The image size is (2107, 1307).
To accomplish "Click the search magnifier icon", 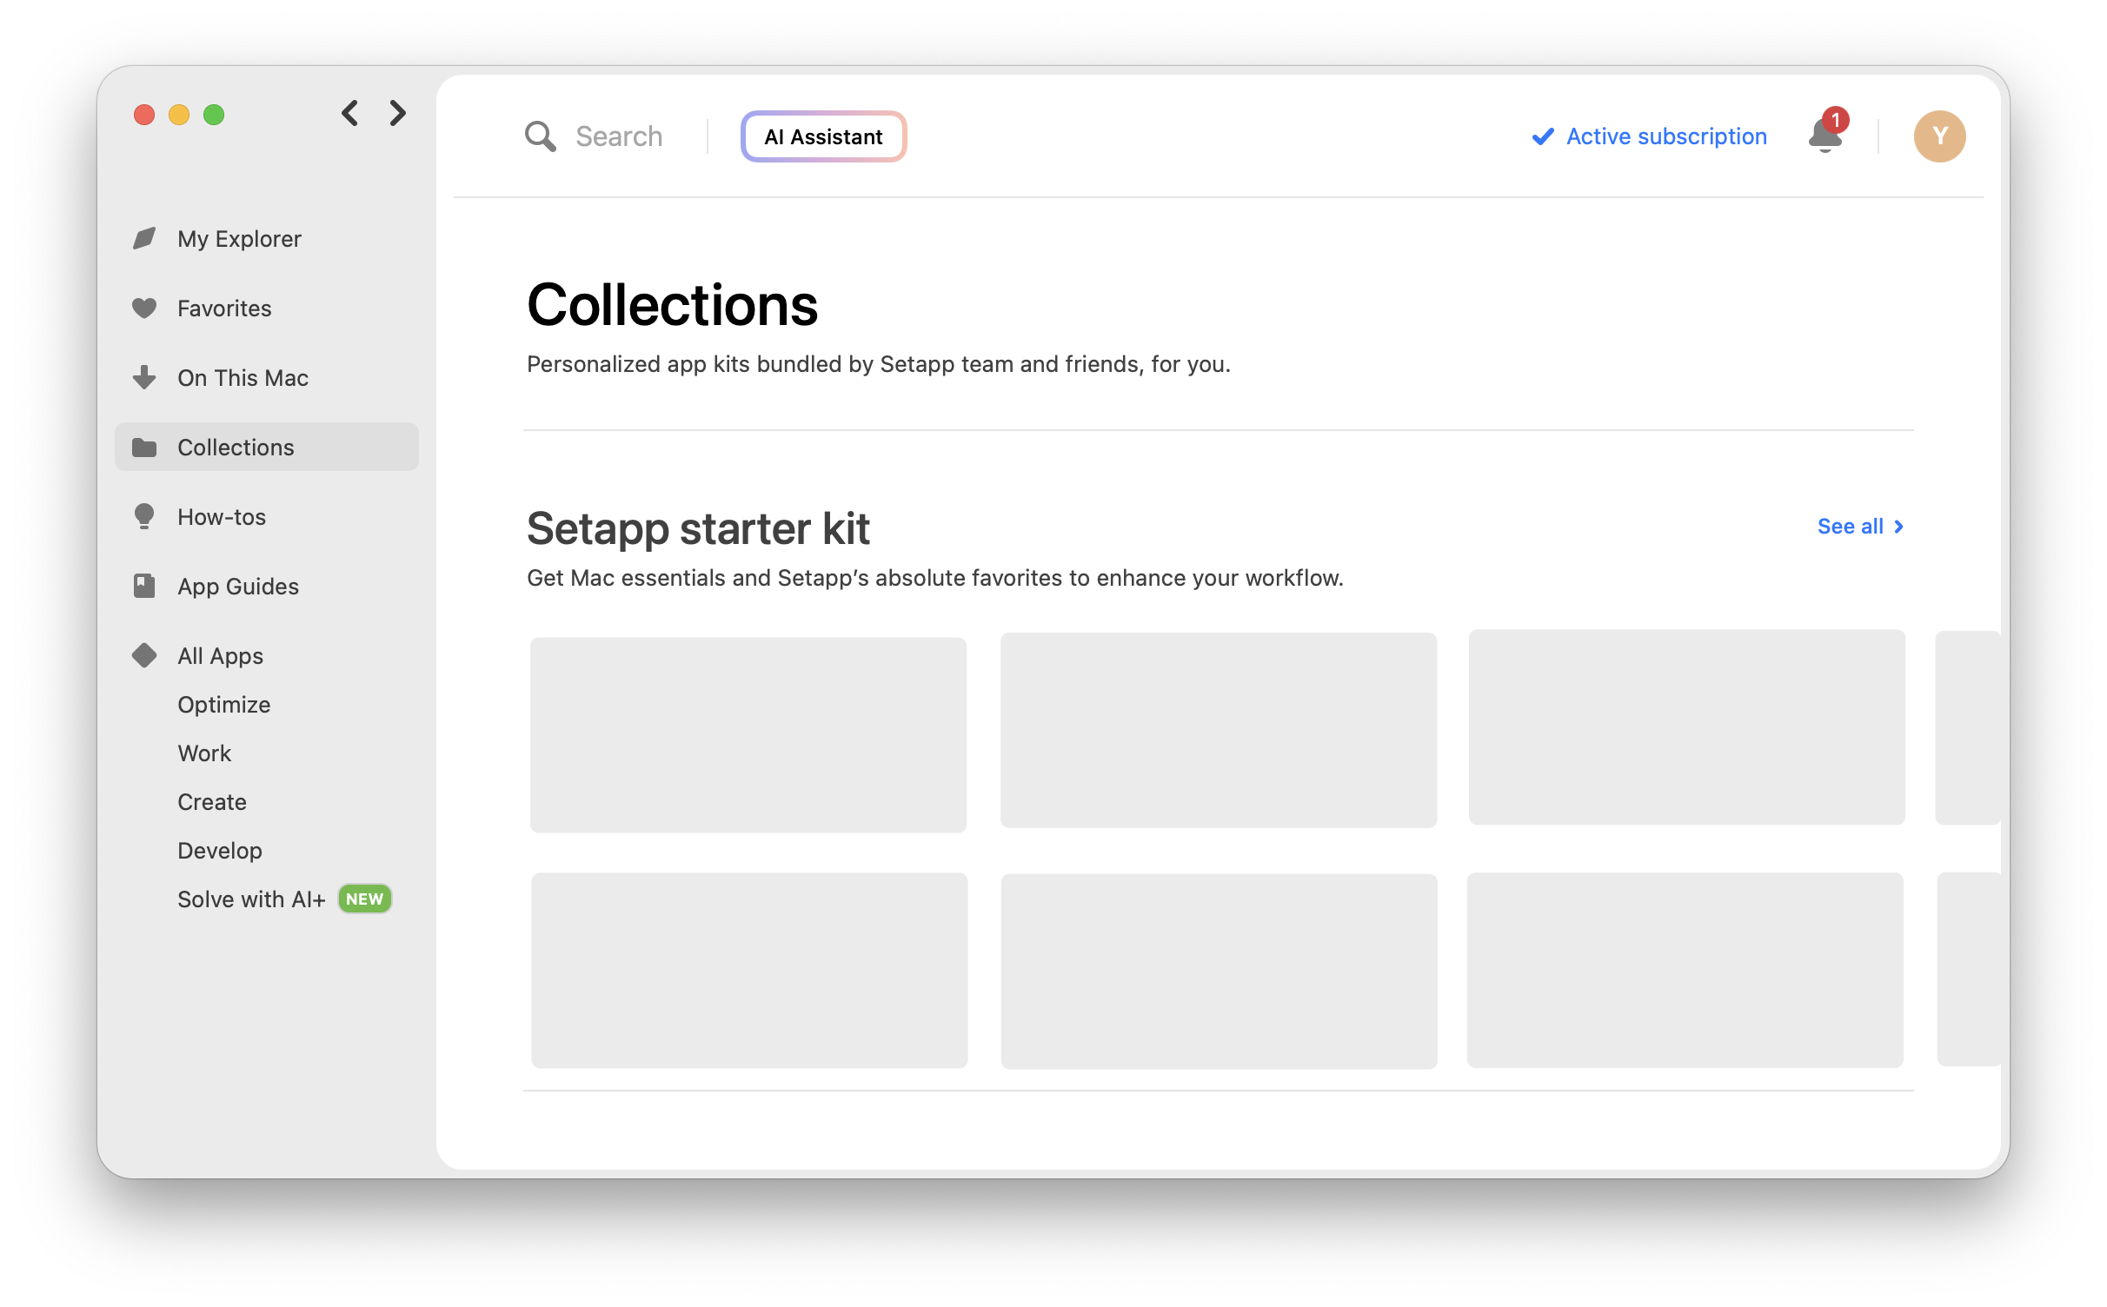I will (540, 136).
